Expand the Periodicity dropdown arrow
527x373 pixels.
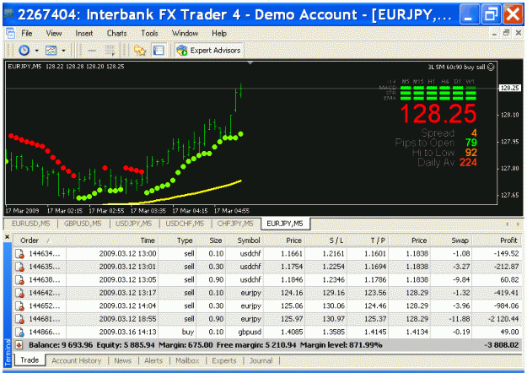[x=36, y=51]
